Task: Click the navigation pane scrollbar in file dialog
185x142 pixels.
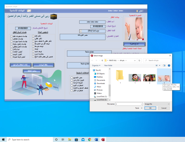Action: pos(110,90)
